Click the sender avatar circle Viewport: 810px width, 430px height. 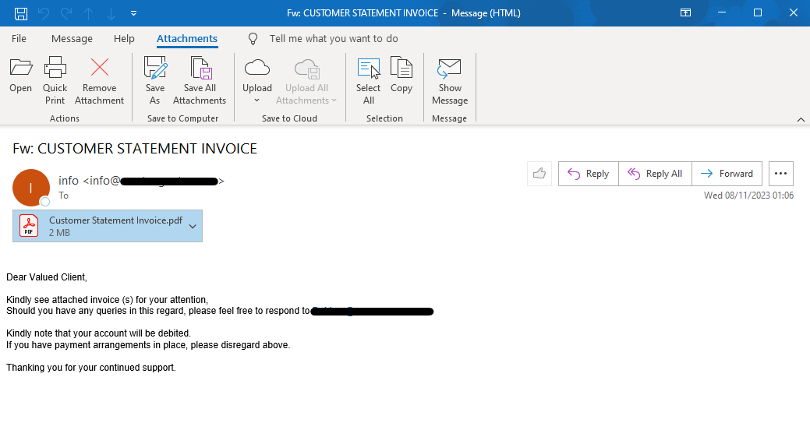coord(31,188)
